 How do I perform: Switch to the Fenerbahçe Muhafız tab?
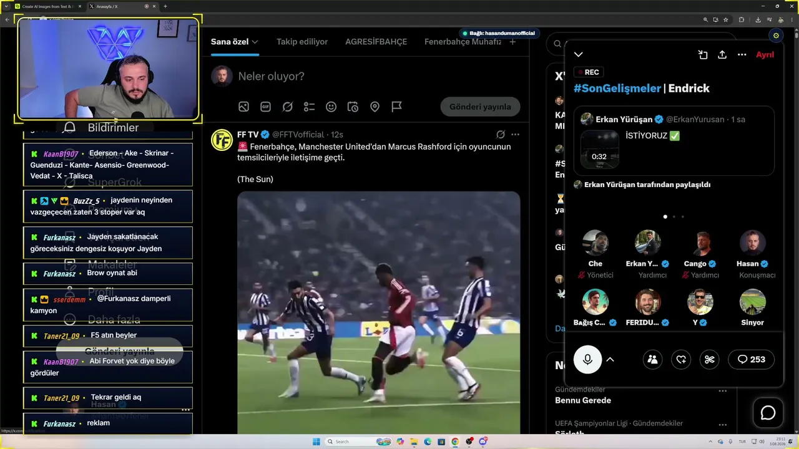pyautogui.click(x=463, y=42)
